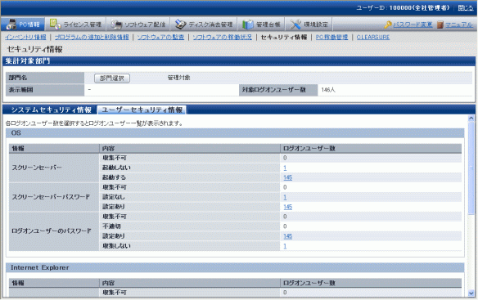Click the ソフトウェア配信 distribution icon

point(116,25)
